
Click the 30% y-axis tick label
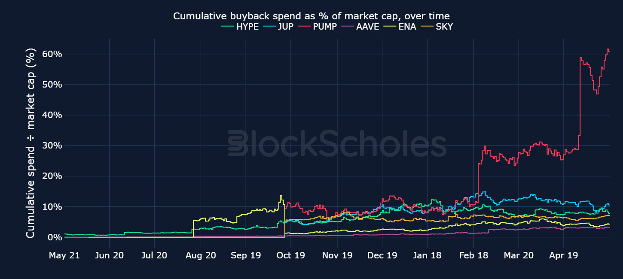coord(52,146)
